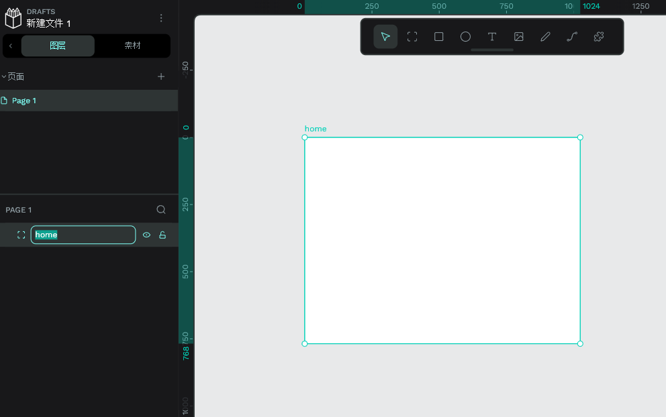This screenshot has width=666, height=417.
Task: Choose the Ellipse tool
Action: (465, 36)
